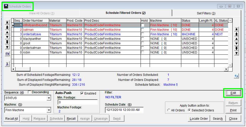Image resolution: width=246 pixels, height=127 pixels.
Task: Click the Order Number column header
Action: (x=36, y=21)
